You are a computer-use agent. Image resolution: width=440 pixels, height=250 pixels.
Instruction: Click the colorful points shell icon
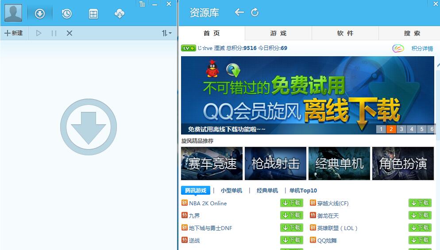pos(398,48)
